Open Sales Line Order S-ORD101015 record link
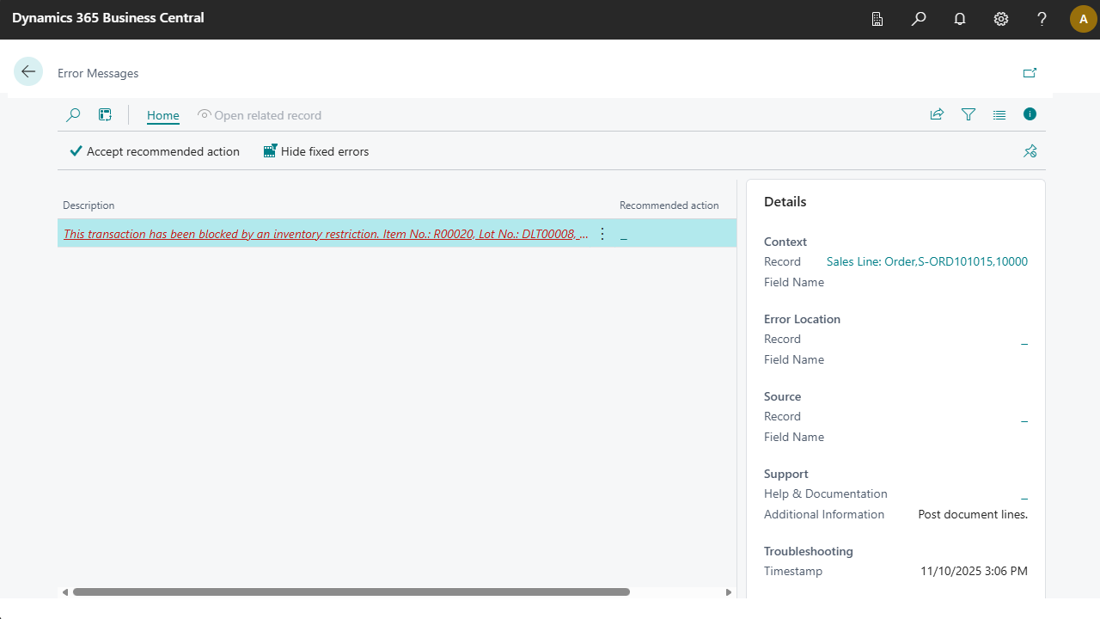 point(926,261)
